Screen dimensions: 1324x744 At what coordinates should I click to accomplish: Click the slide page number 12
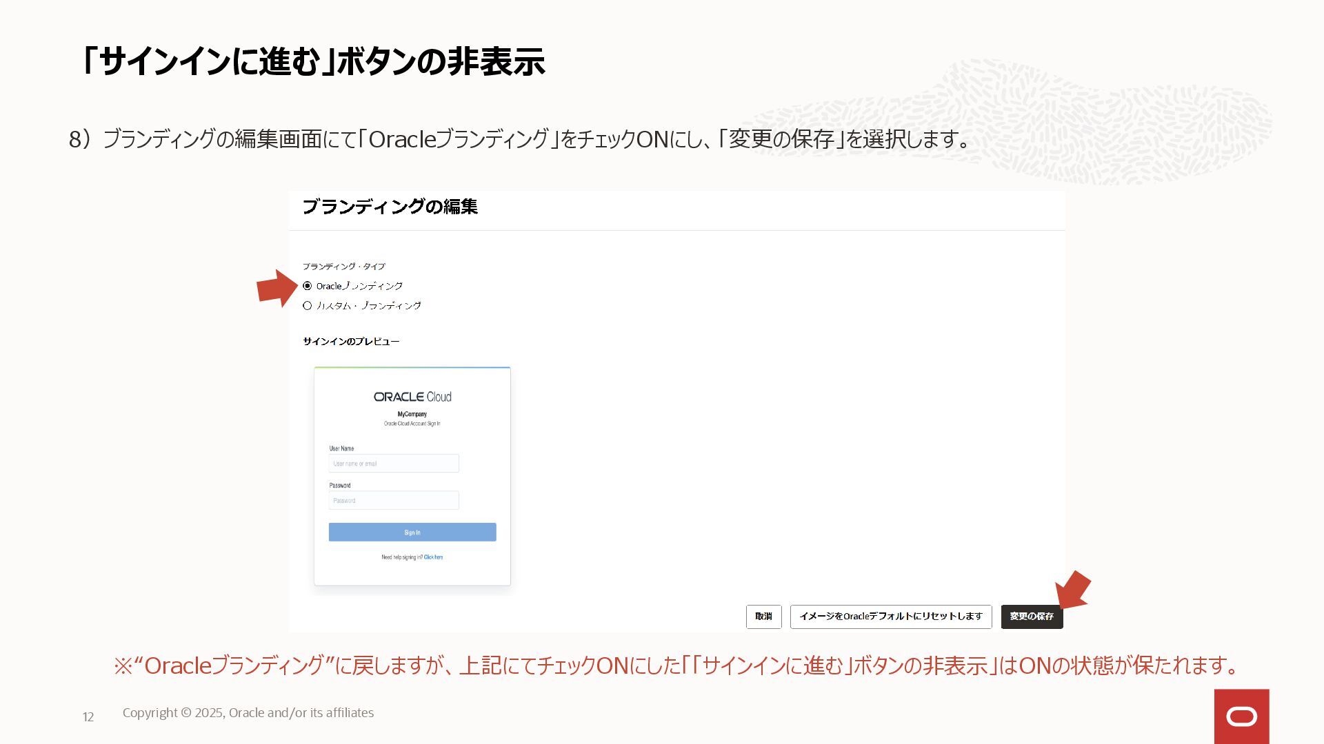point(88,717)
